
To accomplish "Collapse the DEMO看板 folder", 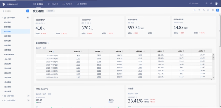I will [x=2, y=18].
